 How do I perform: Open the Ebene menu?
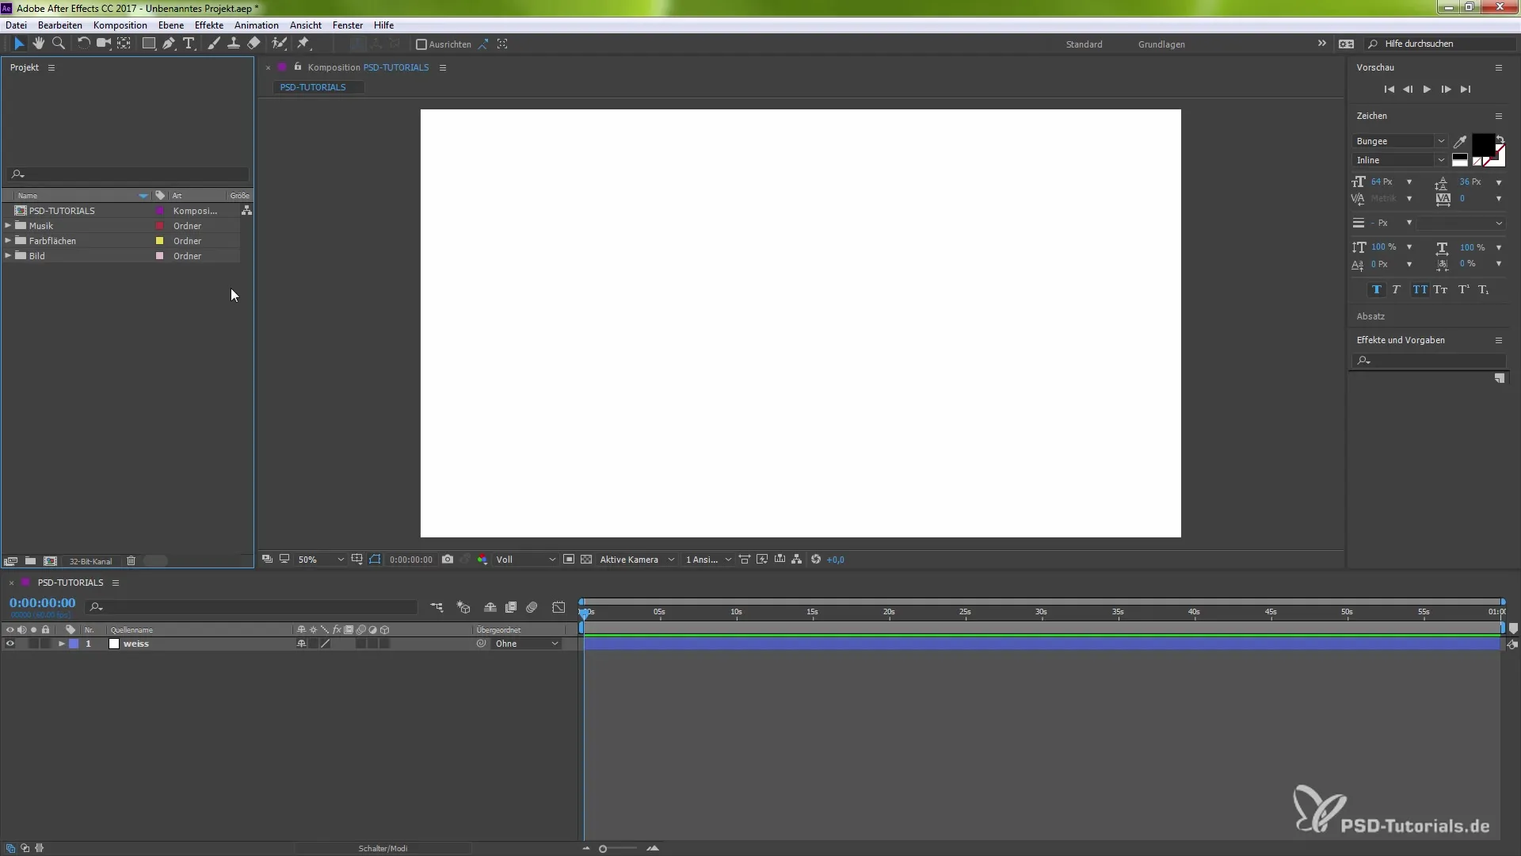171,25
